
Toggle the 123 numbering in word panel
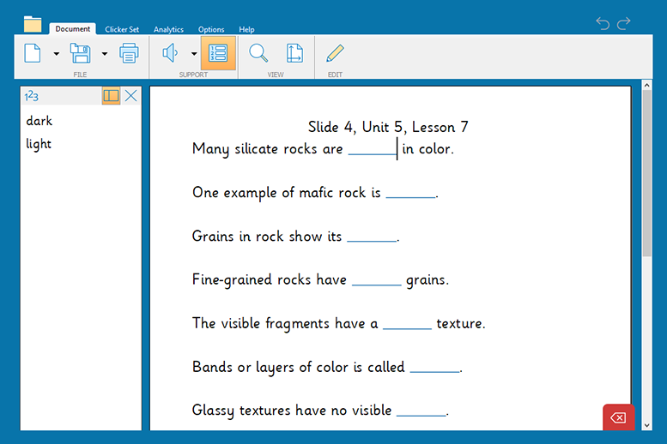click(32, 96)
